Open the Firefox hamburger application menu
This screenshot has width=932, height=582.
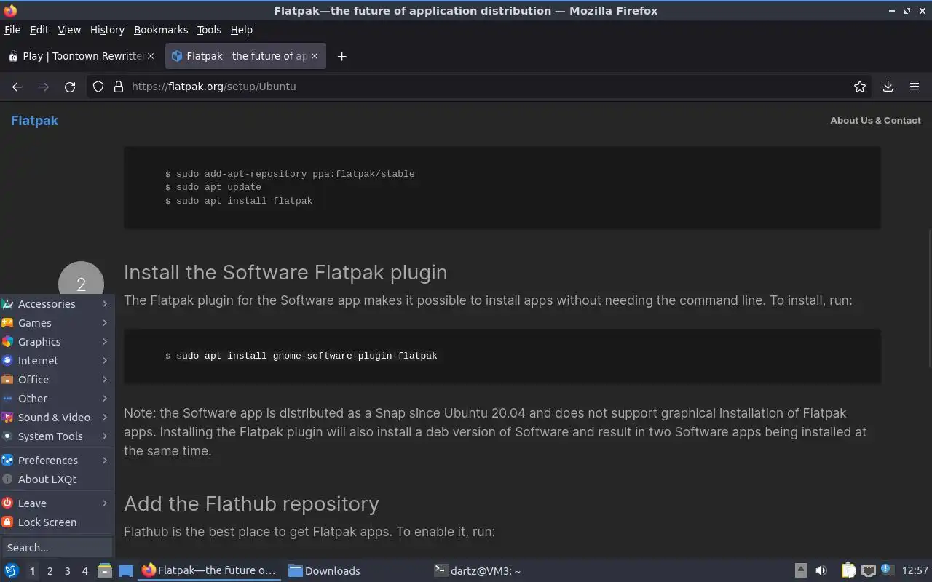(915, 87)
